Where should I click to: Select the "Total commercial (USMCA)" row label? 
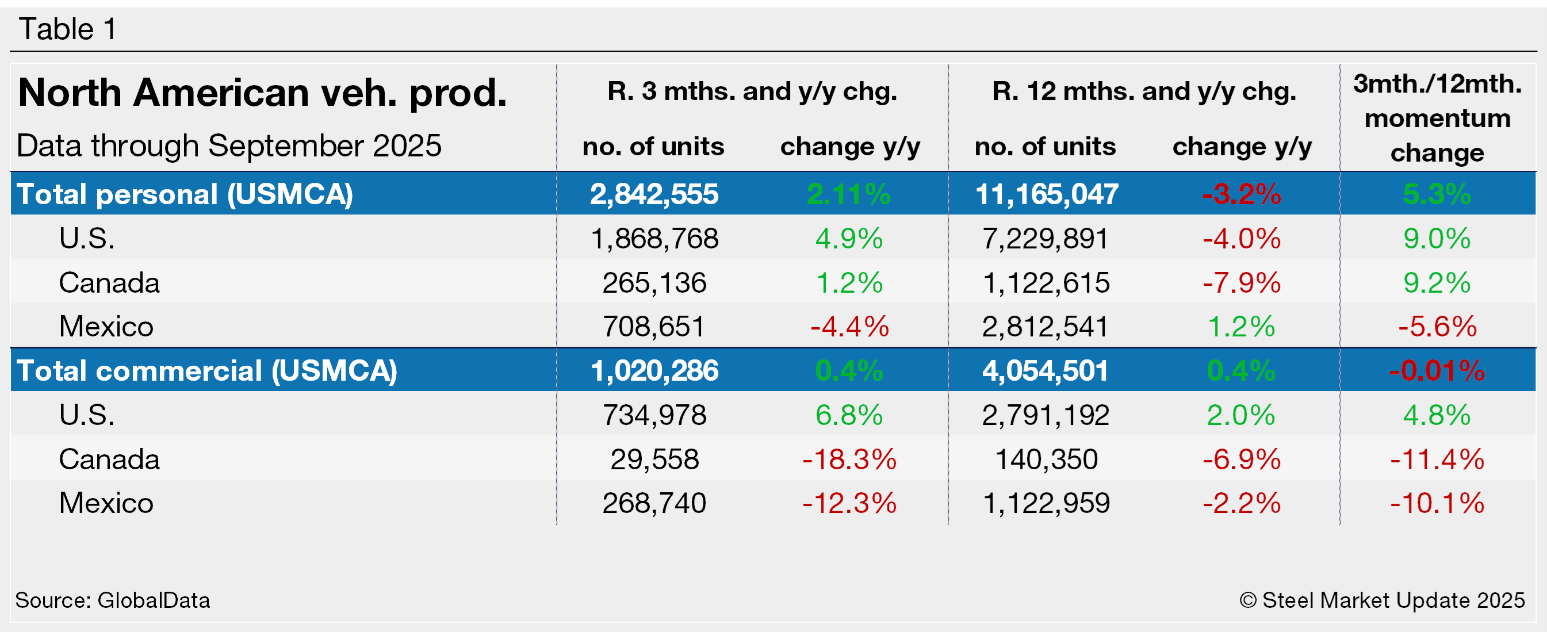[x=206, y=371]
